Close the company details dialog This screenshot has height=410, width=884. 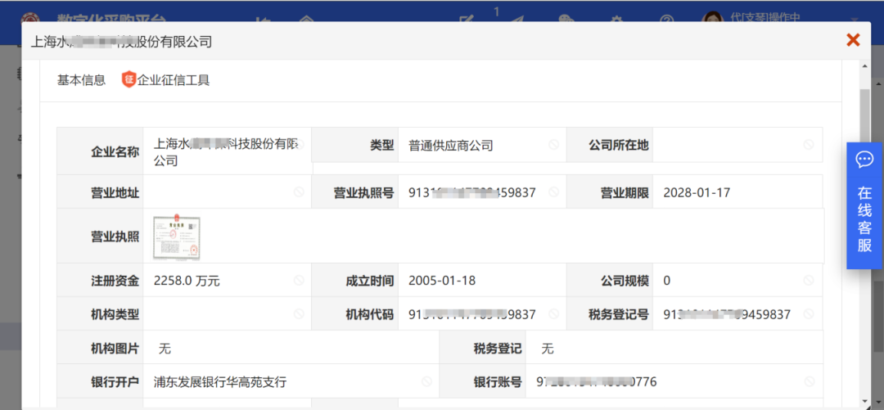(852, 40)
